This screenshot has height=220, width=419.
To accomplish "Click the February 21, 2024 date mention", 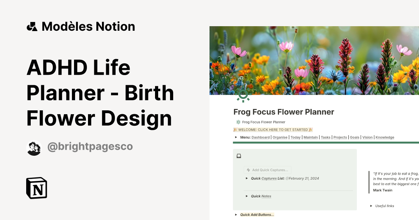I will pos(302,178).
